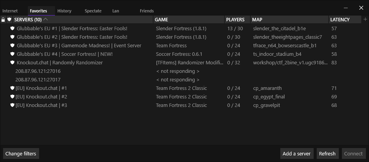Click the lock icon column header
The width and height of the screenshot is (369, 162).
(x=3, y=19)
